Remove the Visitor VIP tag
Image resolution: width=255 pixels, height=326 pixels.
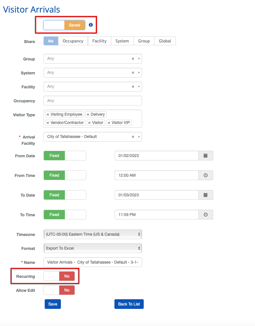click(109, 123)
